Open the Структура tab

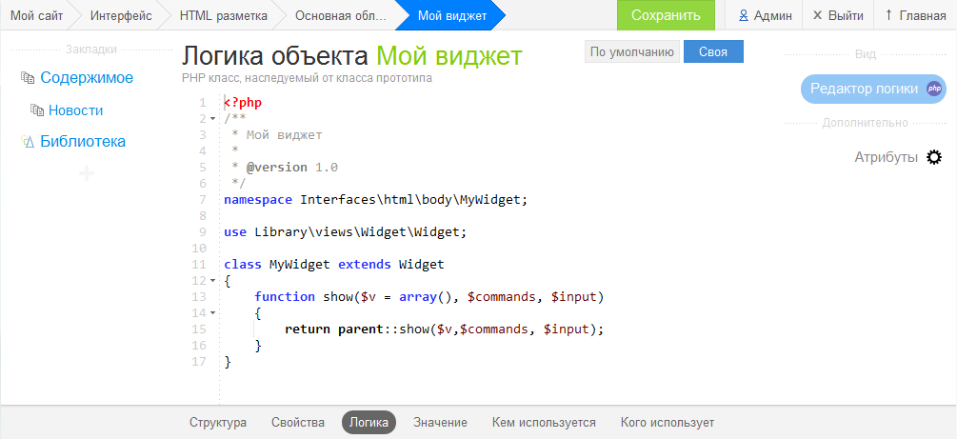(x=218, y=423)
